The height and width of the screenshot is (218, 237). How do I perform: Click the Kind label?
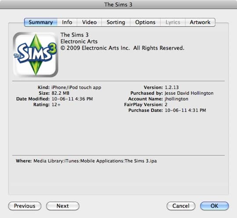[43, 87]
